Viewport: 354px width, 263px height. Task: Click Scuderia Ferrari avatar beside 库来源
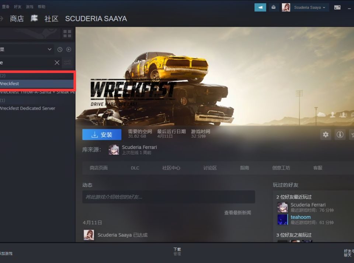click(x=114, y=150)
